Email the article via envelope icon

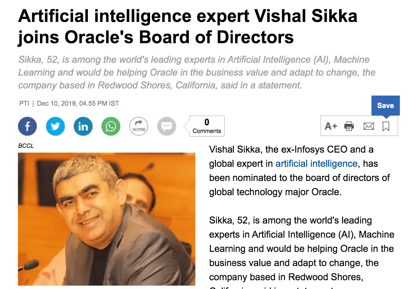[368, 126]
